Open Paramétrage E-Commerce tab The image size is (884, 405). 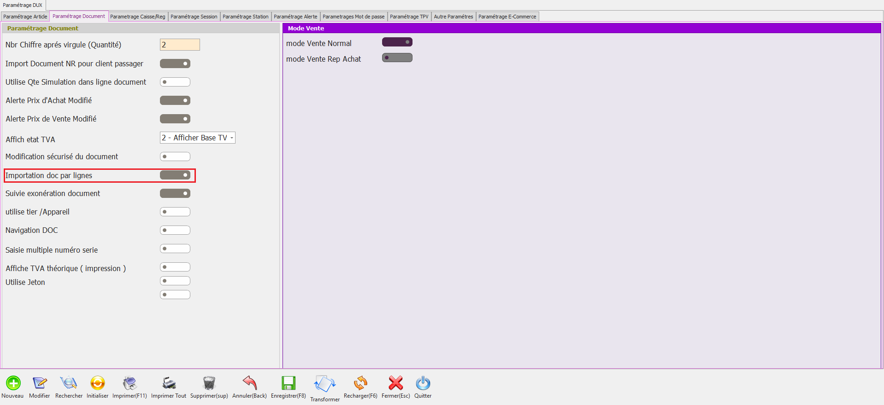[x=507, y=17]
